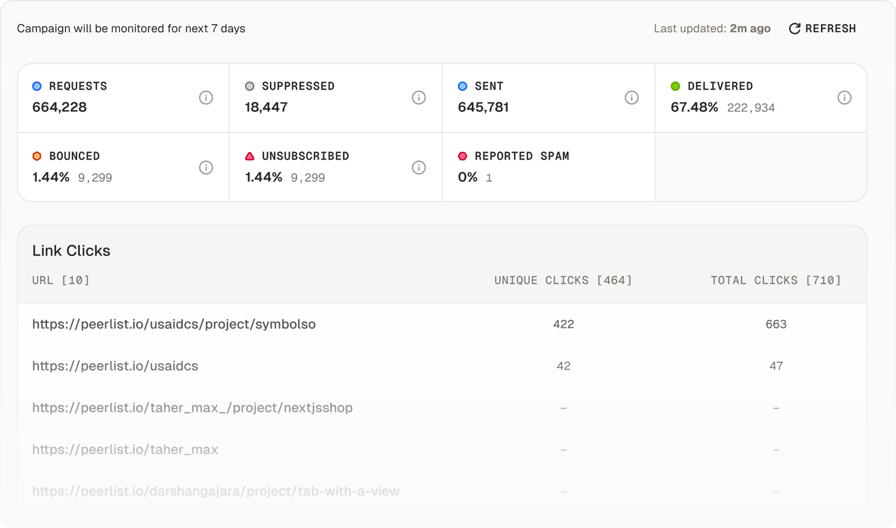The height and width of the screenshot is (528, 896).
Task: Open the Reported Spam info tooltip
Action: 632,167
